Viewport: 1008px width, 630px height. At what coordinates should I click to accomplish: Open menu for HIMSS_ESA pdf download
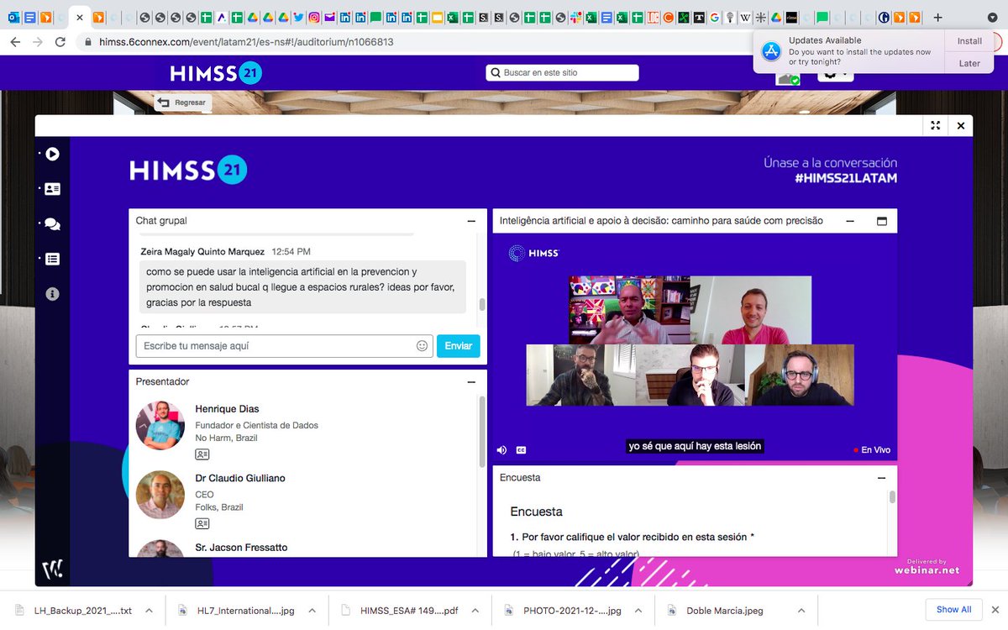coord(475,611)
